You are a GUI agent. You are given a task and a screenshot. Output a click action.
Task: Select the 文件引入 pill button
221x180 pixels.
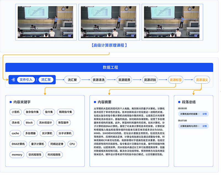pyautogui.click(x=26, y=80)
